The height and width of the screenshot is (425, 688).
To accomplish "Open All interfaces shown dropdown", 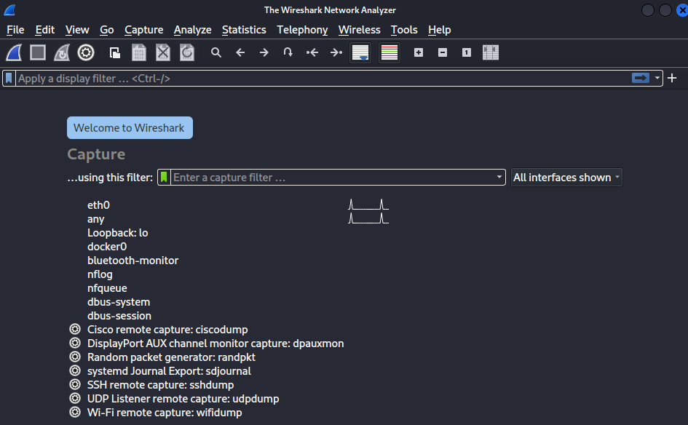I will point(566,177).
